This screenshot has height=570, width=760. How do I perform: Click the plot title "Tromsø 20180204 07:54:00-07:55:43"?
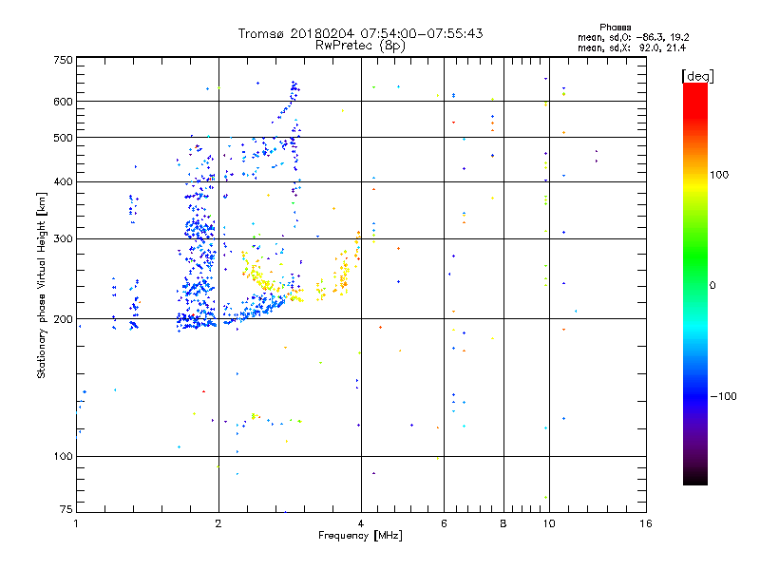coord(360,33)
